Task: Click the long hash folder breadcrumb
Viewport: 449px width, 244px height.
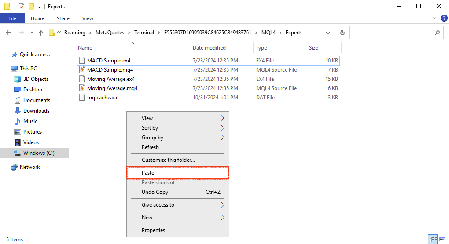Action: click(x=207, y=33)
